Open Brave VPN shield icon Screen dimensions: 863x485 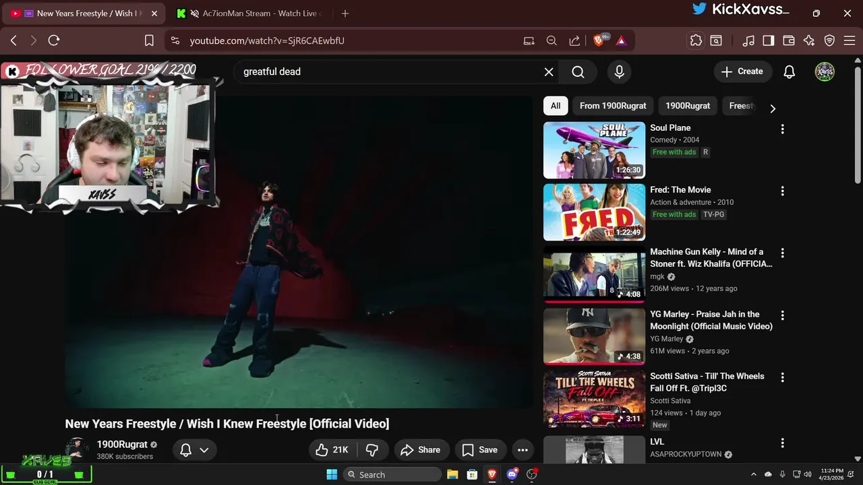point(829,40)
